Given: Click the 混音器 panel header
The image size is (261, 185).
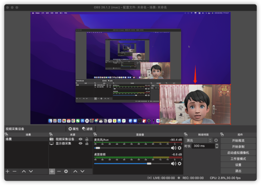Looking at the screenshot, I should coord(140,135).
